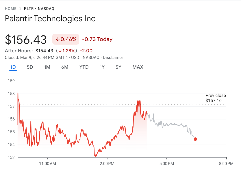
Task: Click the Prev close $157.16 label
Action: click(216, 98)
